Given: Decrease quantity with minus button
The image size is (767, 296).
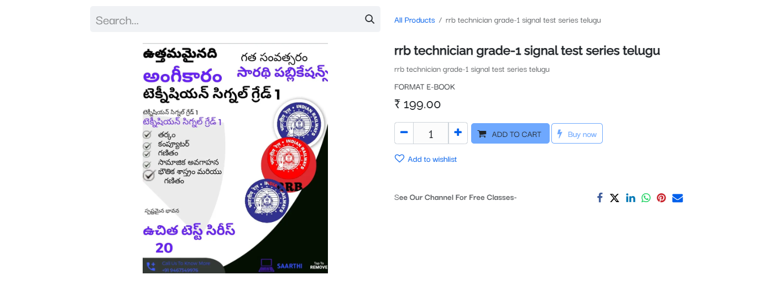Looking at the screenshot, I should click(404, 133).
